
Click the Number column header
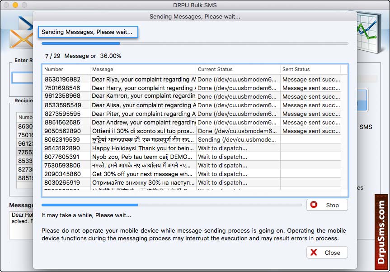[66, 69]
